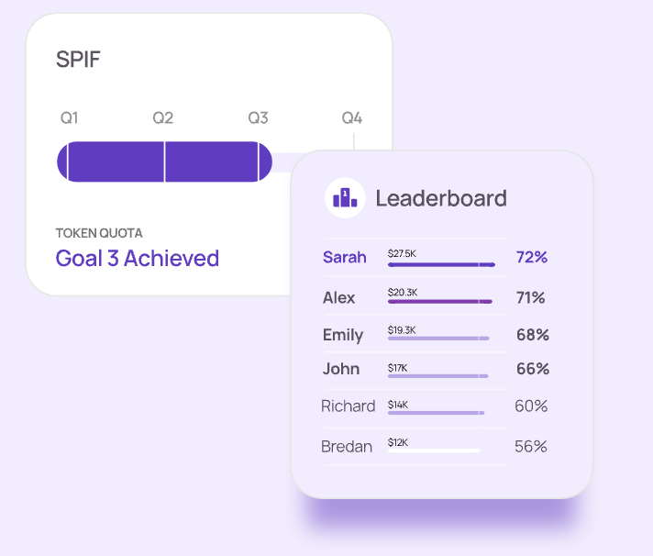Viewport: 653px width, 556px height.
Task: Select the Q2 quarter label
Action: click(163, 118)
